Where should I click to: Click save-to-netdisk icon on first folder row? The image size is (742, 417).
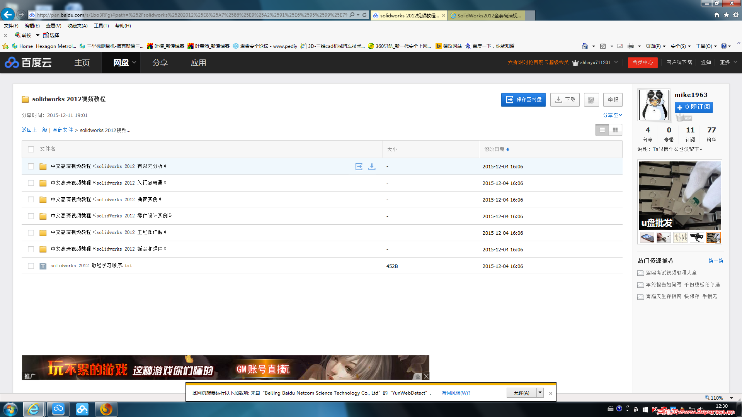pos(359,166)
